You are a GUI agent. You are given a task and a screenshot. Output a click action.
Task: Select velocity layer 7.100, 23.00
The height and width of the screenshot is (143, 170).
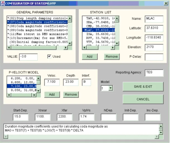coord(22,86)
